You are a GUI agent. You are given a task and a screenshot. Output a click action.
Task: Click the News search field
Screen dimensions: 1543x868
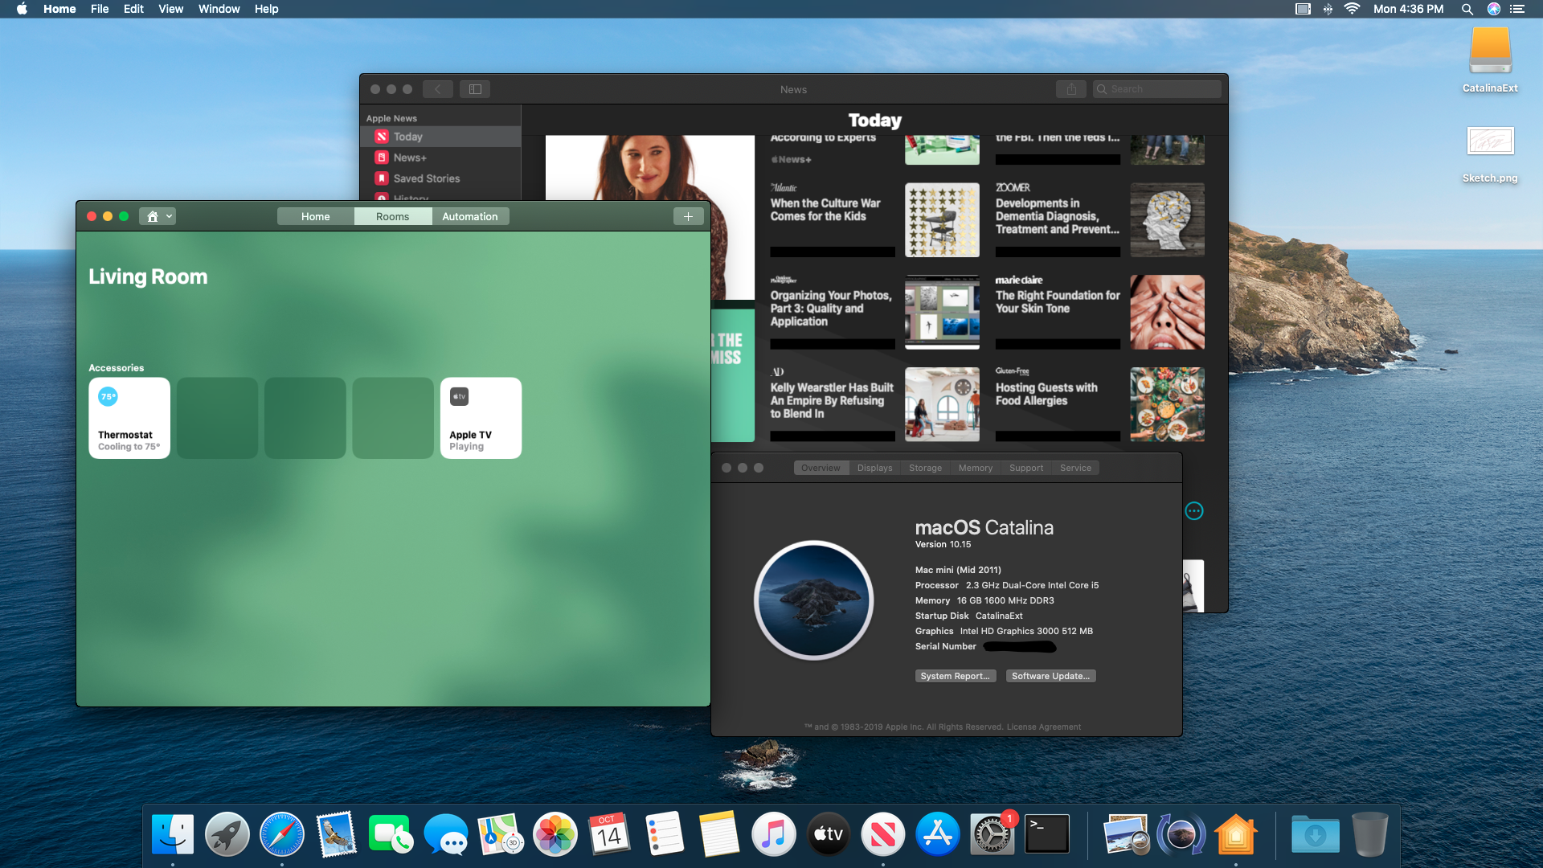click(1157, 89)
